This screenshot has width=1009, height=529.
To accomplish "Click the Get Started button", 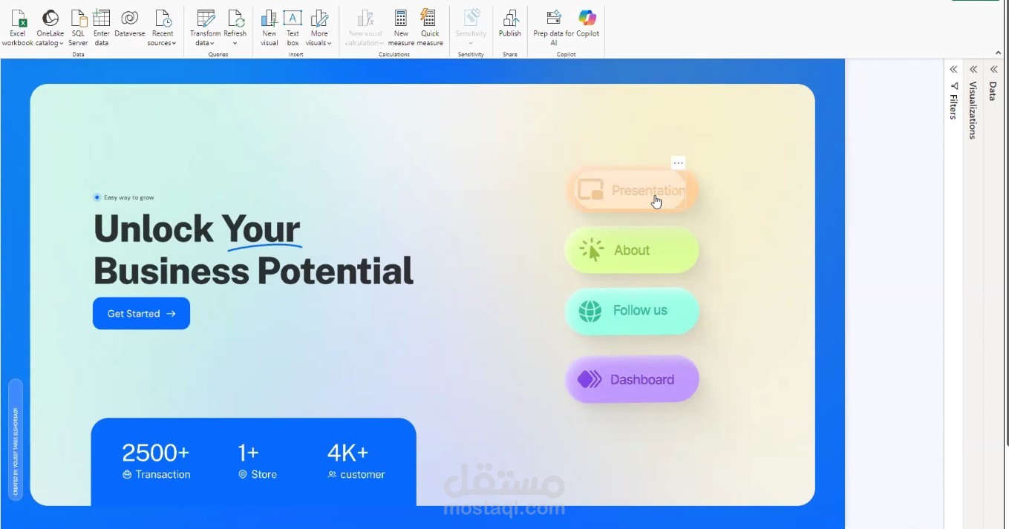I will click(x=141, y=314).
